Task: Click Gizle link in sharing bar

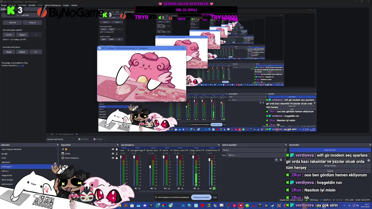Action: (215, 197)
